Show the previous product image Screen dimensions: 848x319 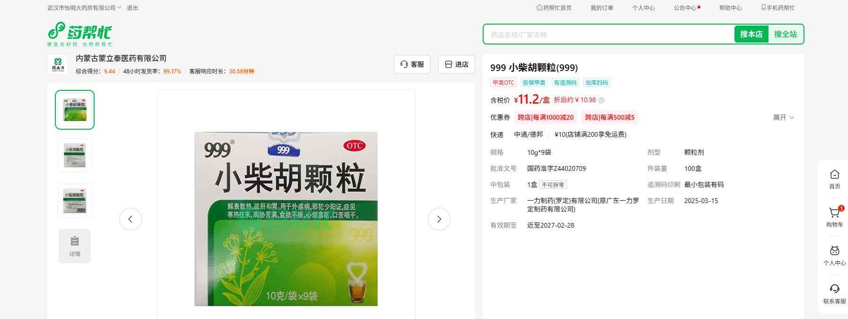(131, 219)
